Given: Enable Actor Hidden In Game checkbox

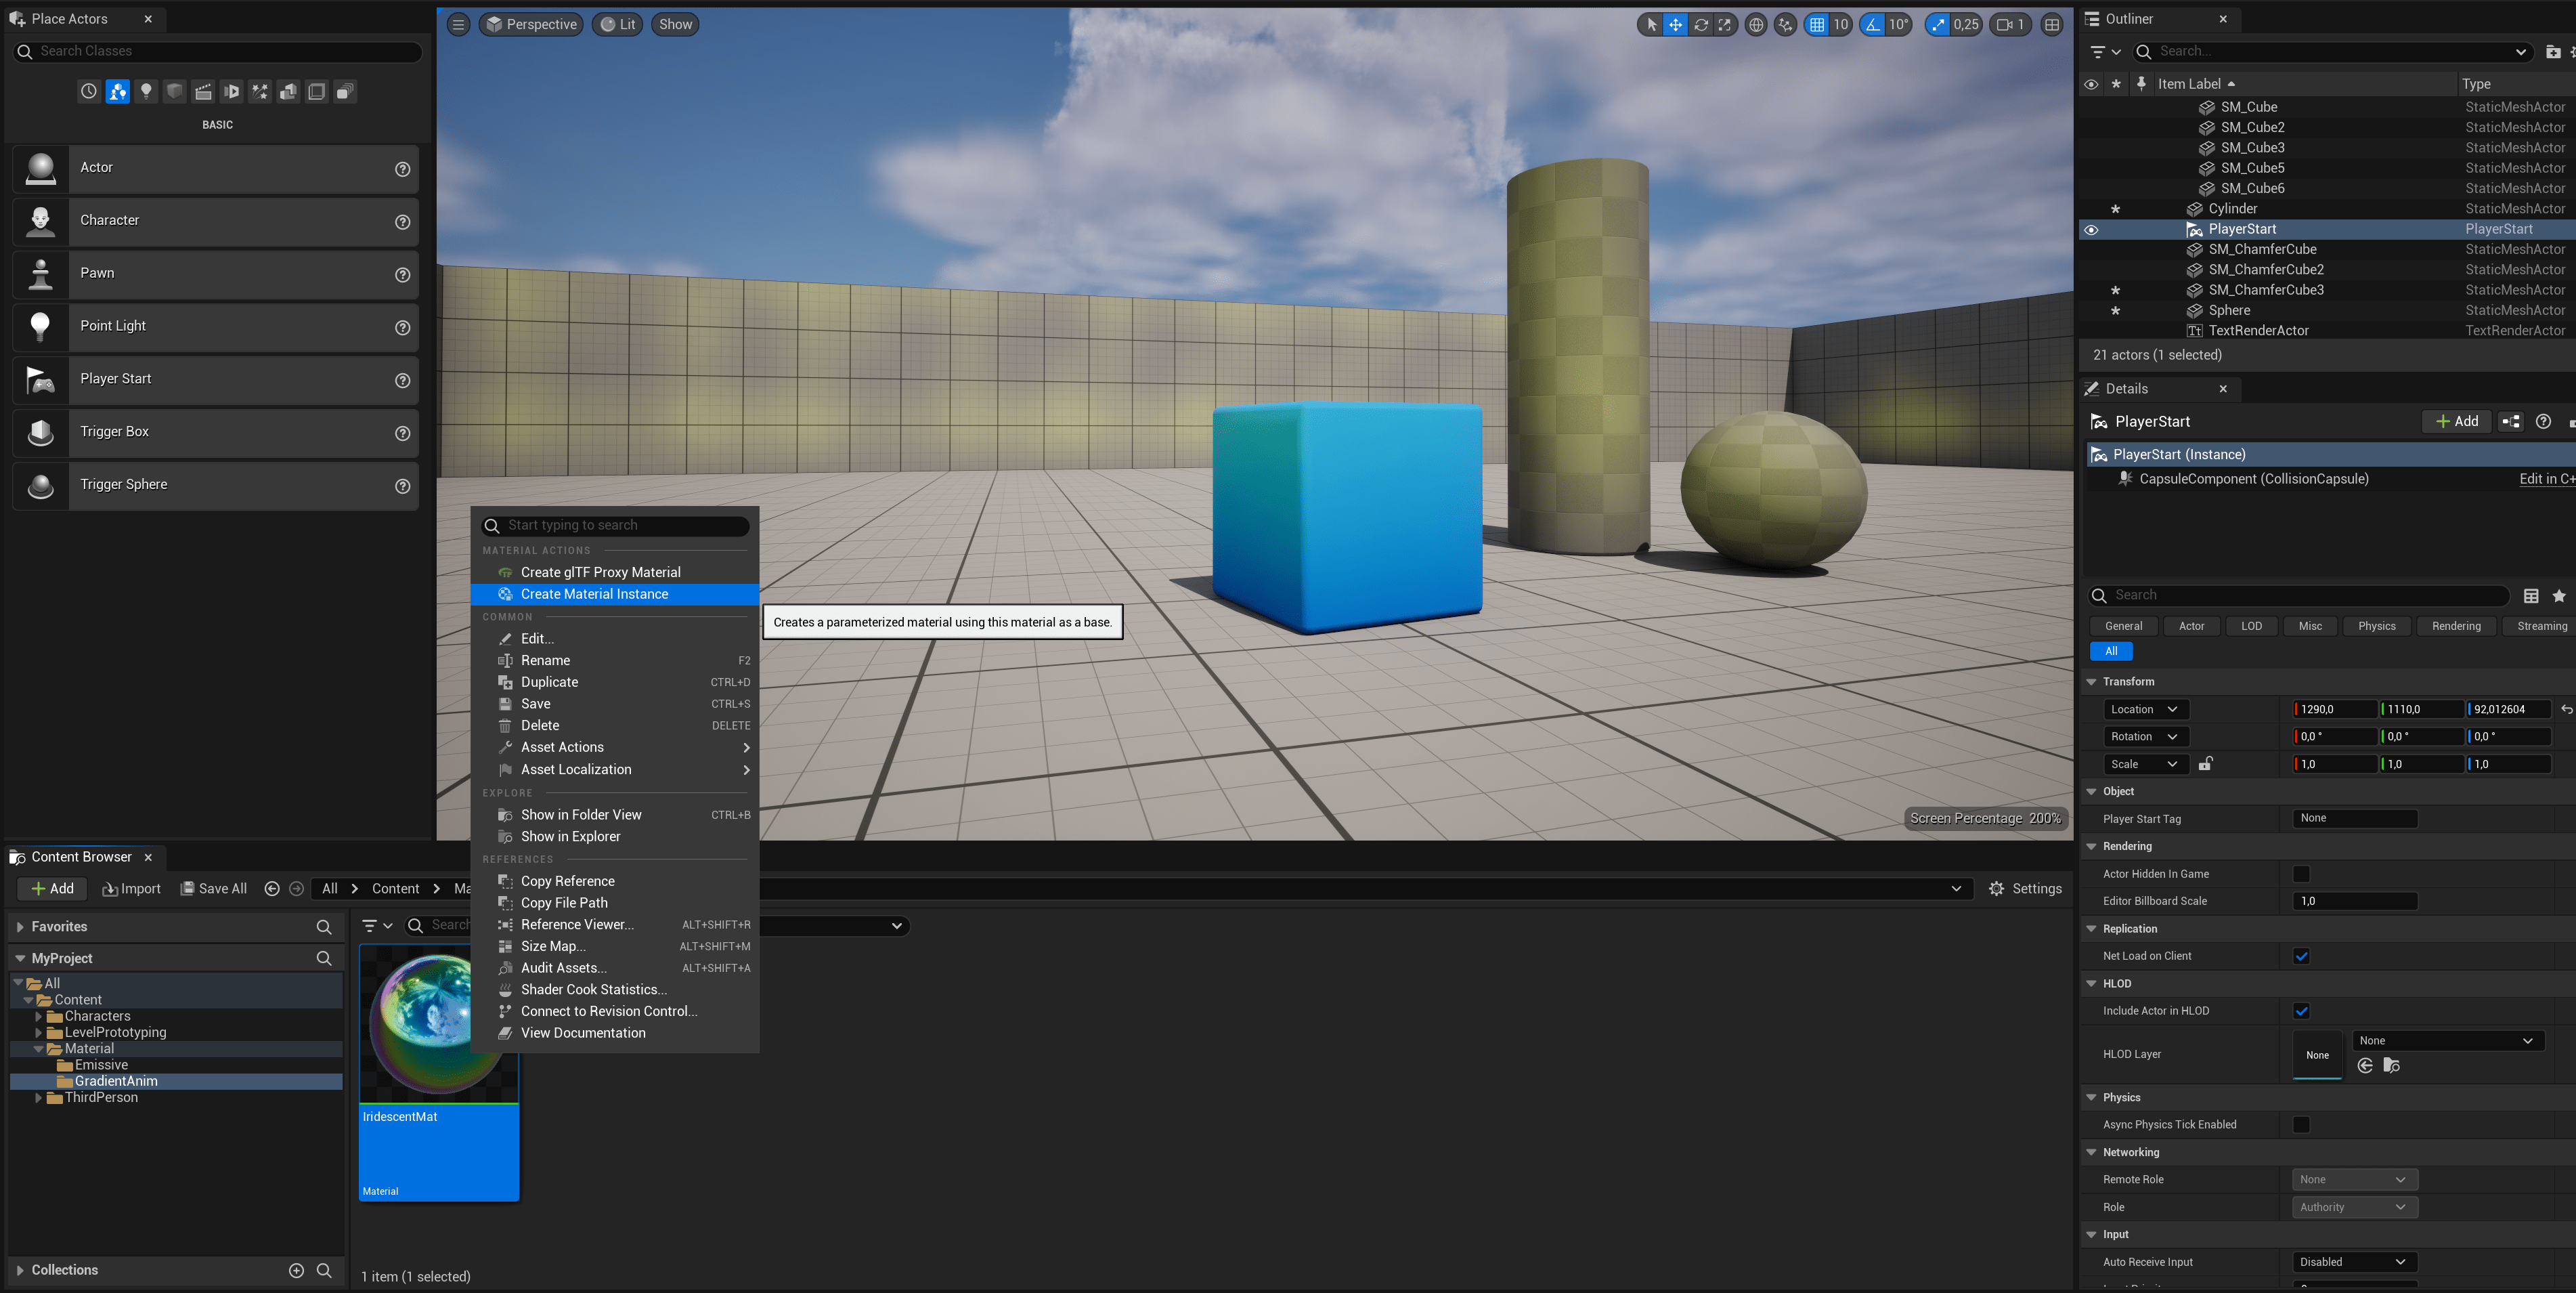Looking at the screenshot, I should tap(2301, 874).
